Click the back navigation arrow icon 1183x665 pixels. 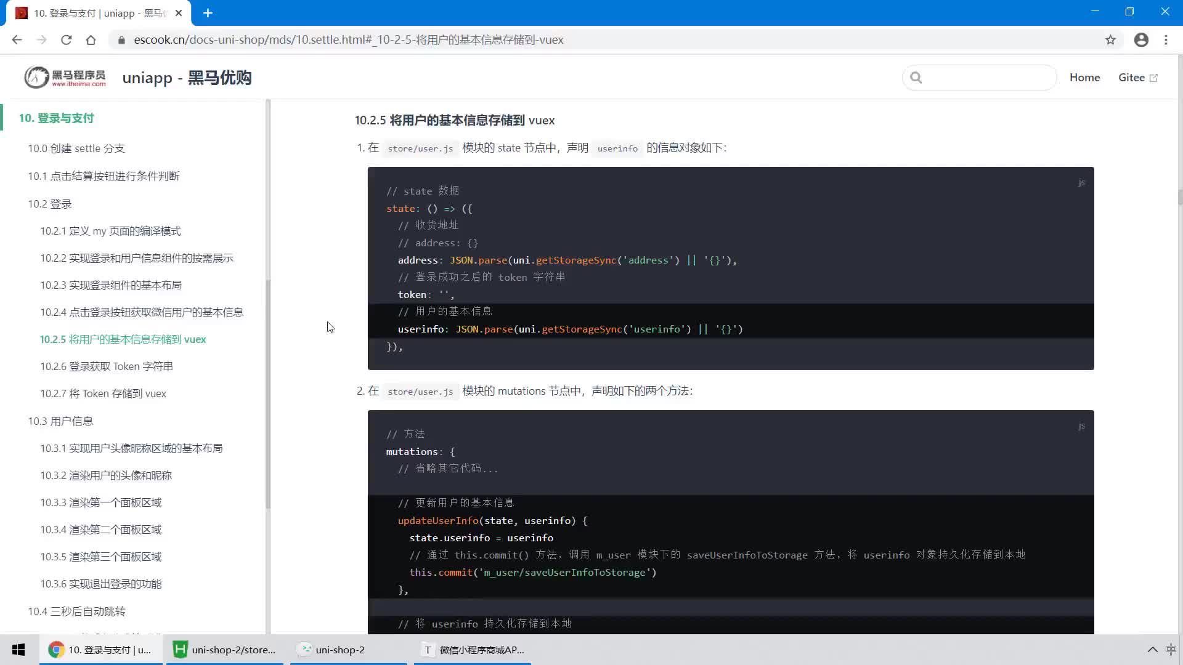click(17, 39)
